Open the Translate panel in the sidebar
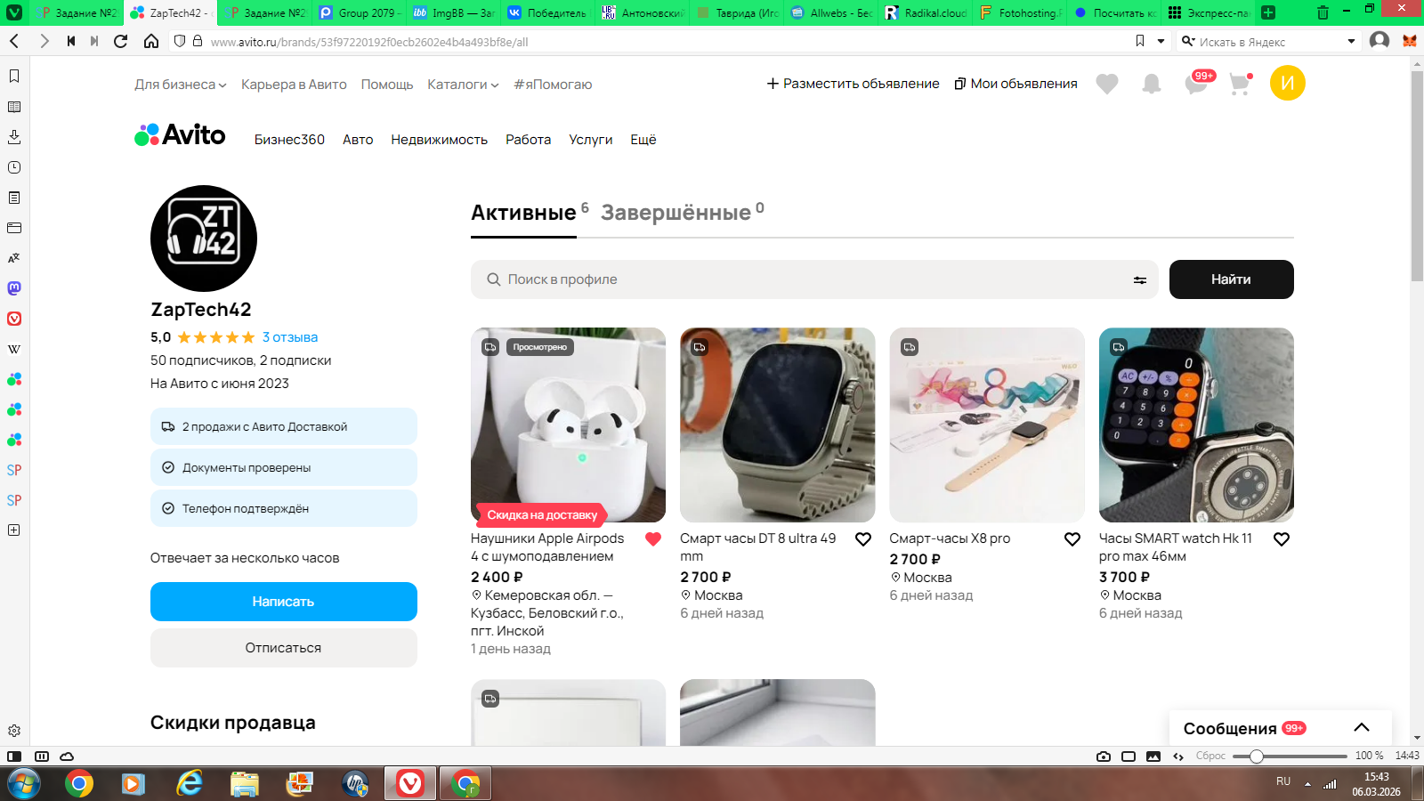Image resolution: width=1424 pixels, height=801 pixels. [14, 258]
